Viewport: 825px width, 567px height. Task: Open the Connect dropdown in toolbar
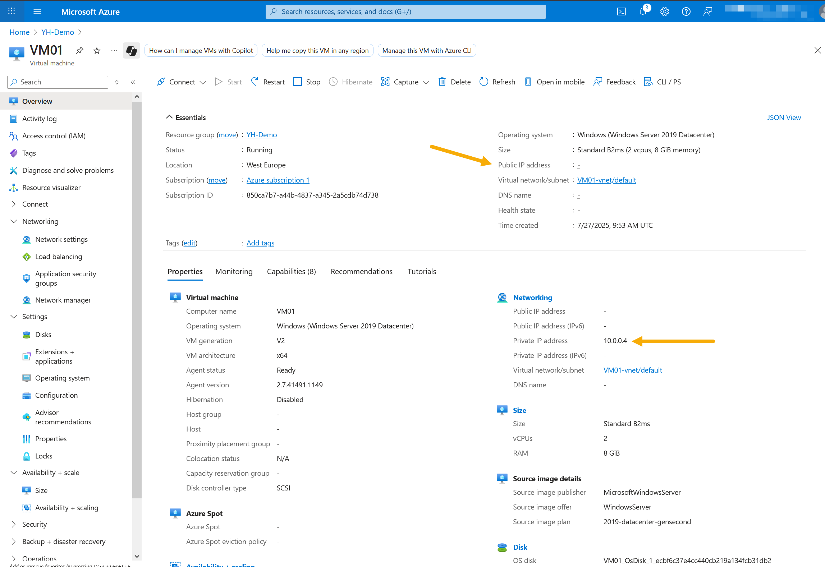point(182,82)
